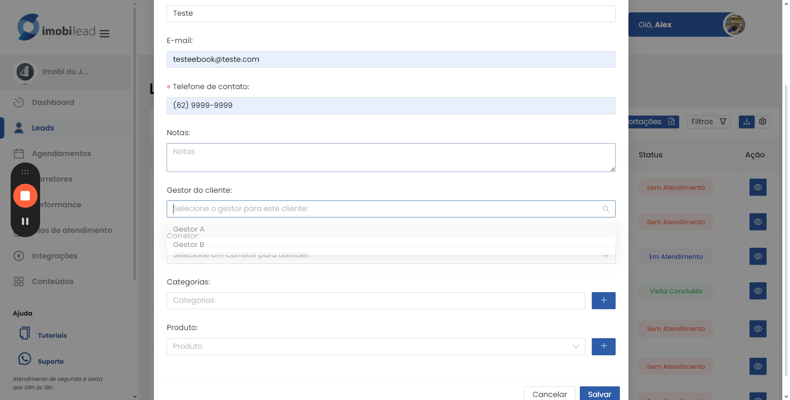View the first Sem Atendimento lead
This screenshot has width=790, height=400.
click(x=758, y=188)
